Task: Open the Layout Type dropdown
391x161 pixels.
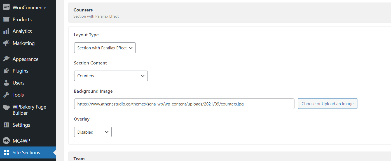Action: (x=105, y=48)
